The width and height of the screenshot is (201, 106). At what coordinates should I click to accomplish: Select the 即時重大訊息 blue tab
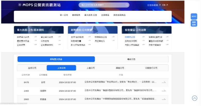coord(56,59)
